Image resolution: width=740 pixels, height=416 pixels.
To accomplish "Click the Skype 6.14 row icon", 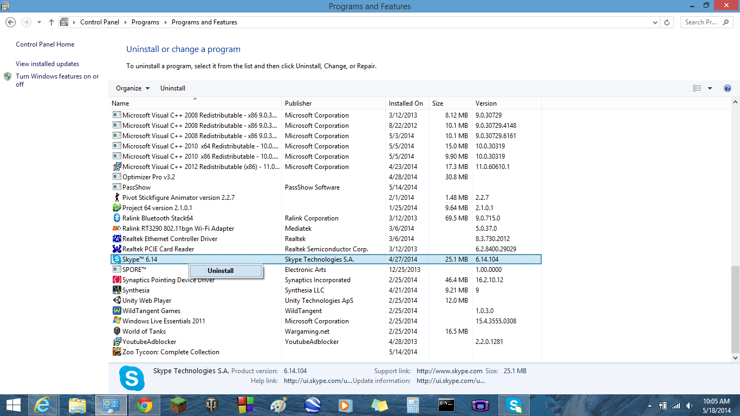I will coord(117,259).
